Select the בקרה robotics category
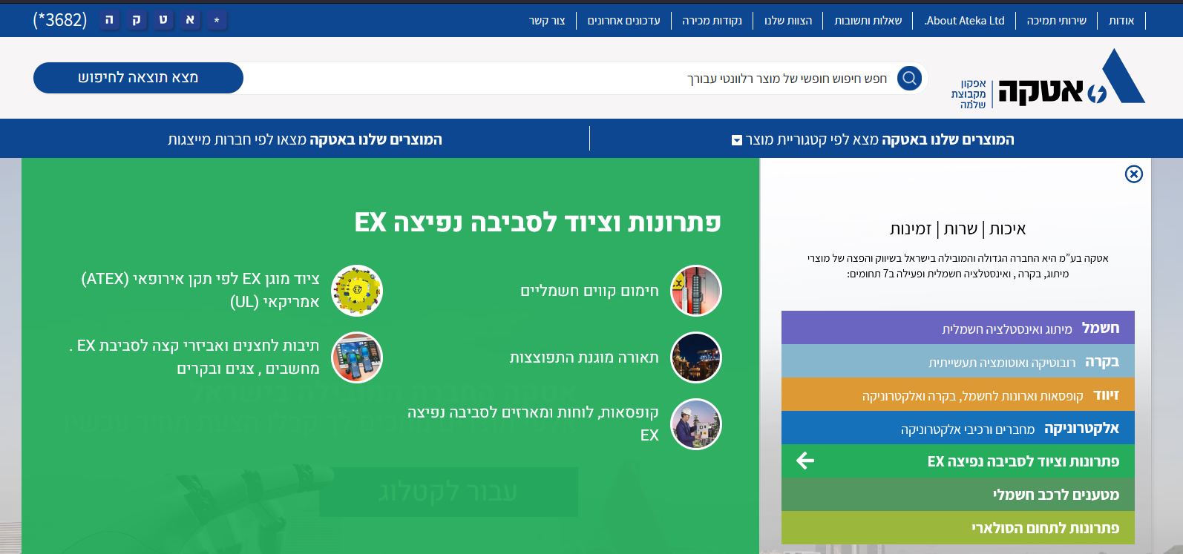 [x=957, y=361]
